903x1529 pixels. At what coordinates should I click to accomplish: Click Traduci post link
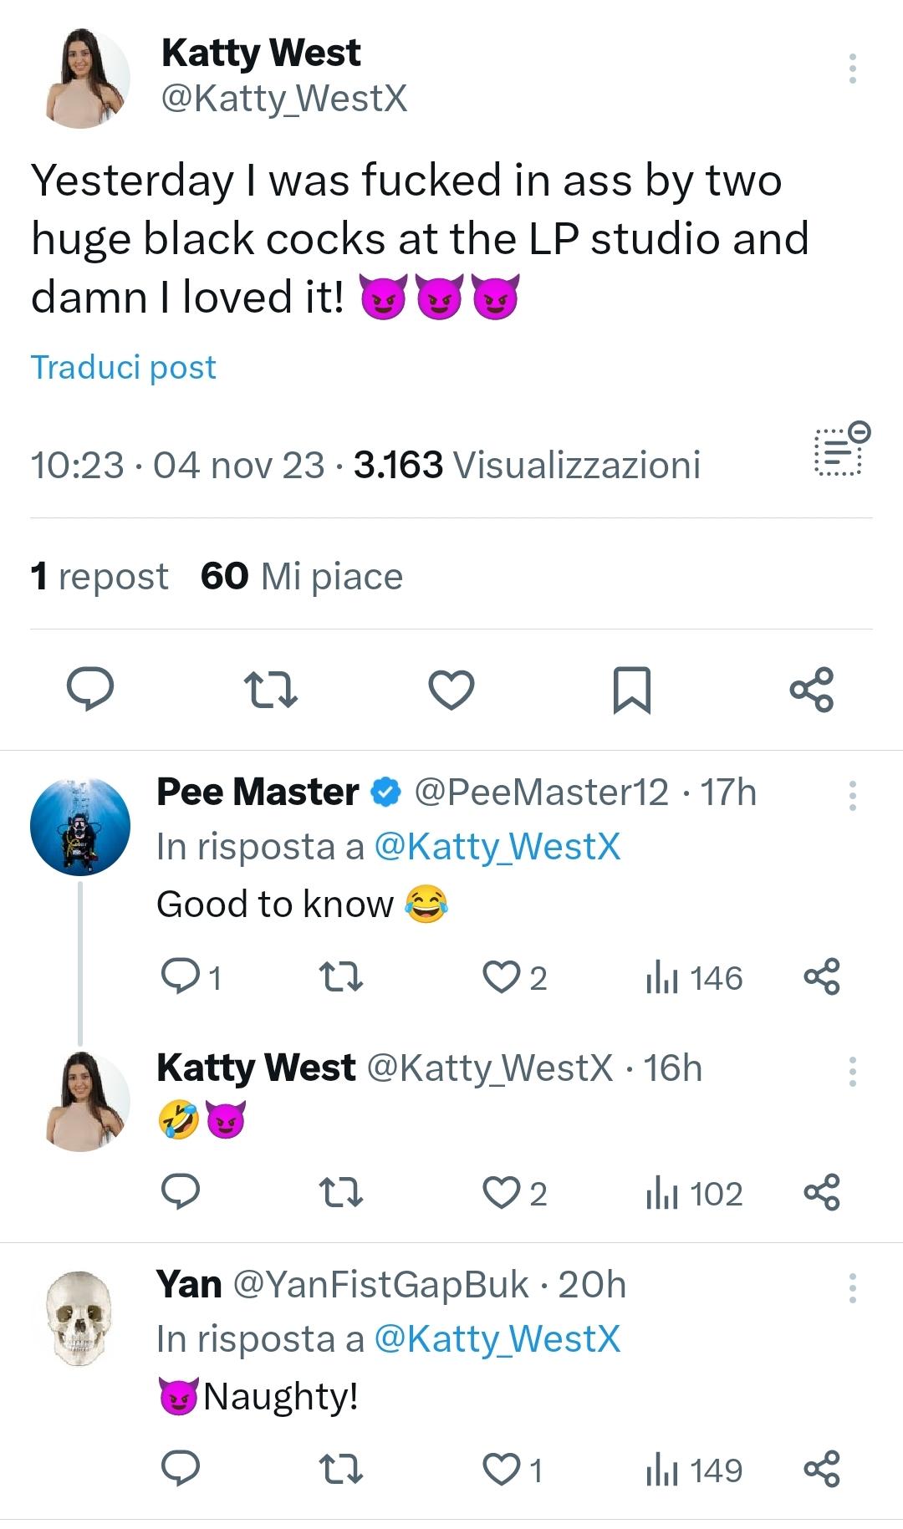[x=124, y=368]
